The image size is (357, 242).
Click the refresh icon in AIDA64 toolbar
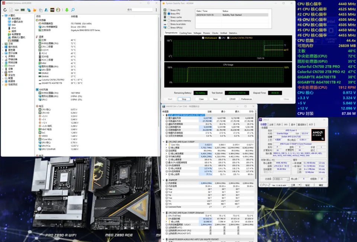(5, 10)
